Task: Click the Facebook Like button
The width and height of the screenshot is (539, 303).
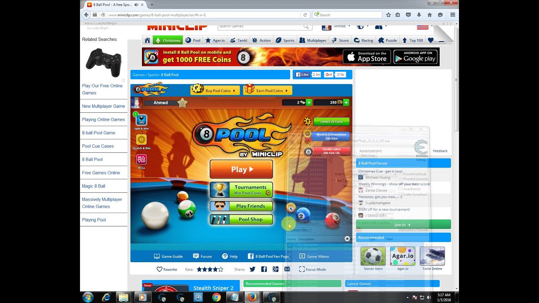Action: 302,74
